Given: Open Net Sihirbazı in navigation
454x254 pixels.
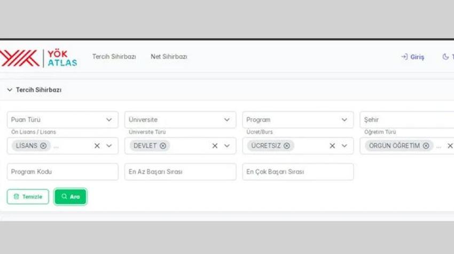Looking at the screenshot, I should [x=169, y=56].
